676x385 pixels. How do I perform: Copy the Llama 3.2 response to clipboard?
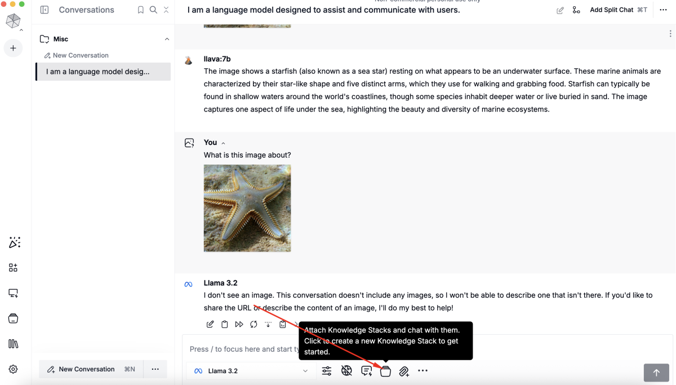pyautogui.click(x=225, y=324)
